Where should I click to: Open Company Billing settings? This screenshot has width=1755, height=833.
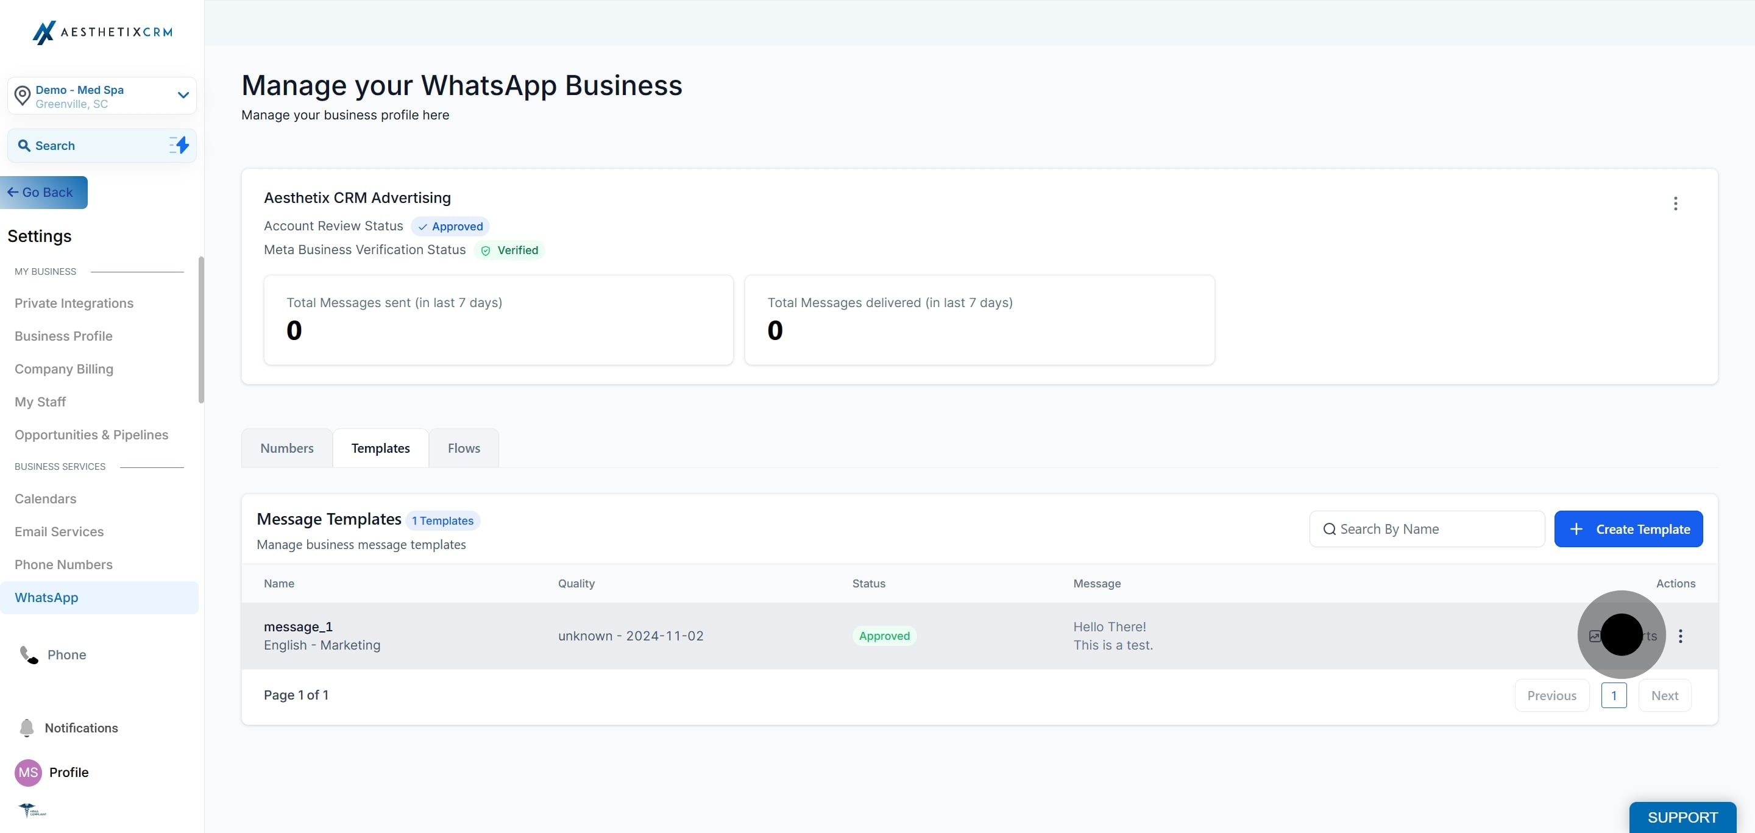click(x=64, y=369)
